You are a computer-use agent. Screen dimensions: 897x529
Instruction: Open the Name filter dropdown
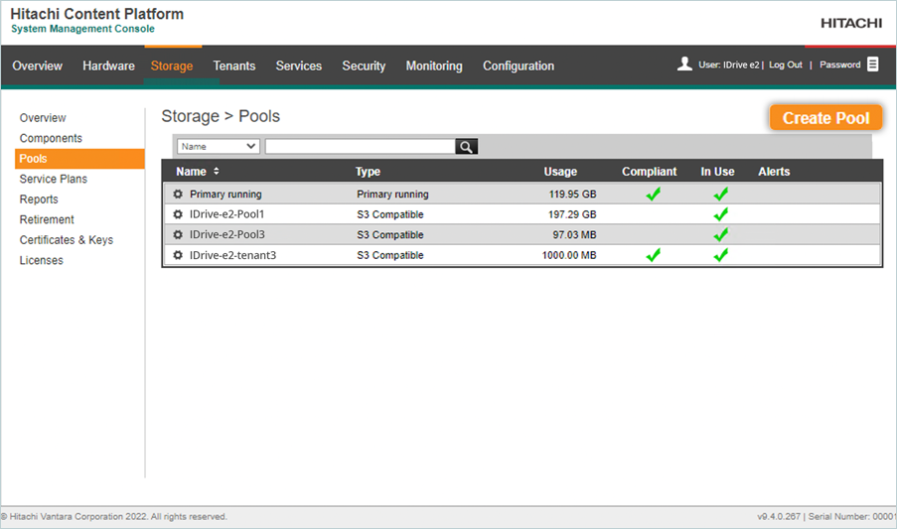219,147
